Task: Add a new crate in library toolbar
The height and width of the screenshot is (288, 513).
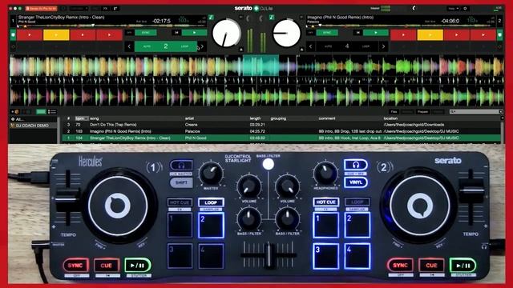Action: point(15,112)
